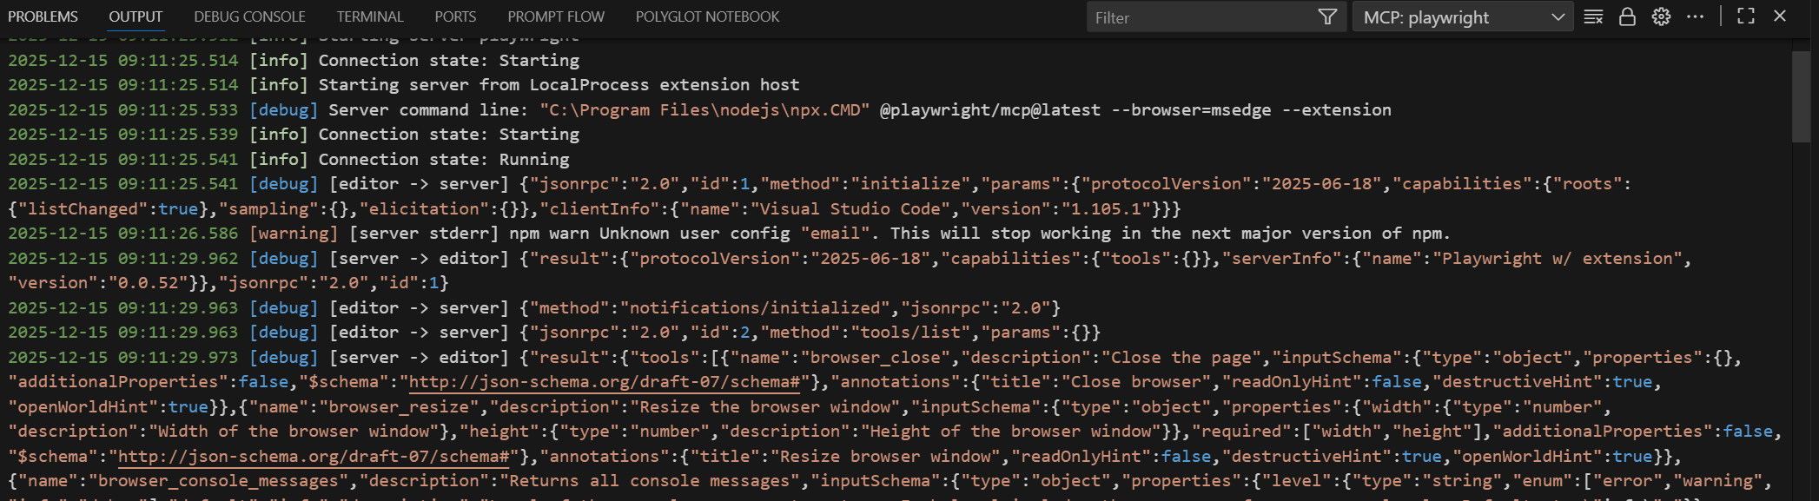Click 'Connection state: Running' log line
This screenshot has height=501, width=1819.
point(444,160)
